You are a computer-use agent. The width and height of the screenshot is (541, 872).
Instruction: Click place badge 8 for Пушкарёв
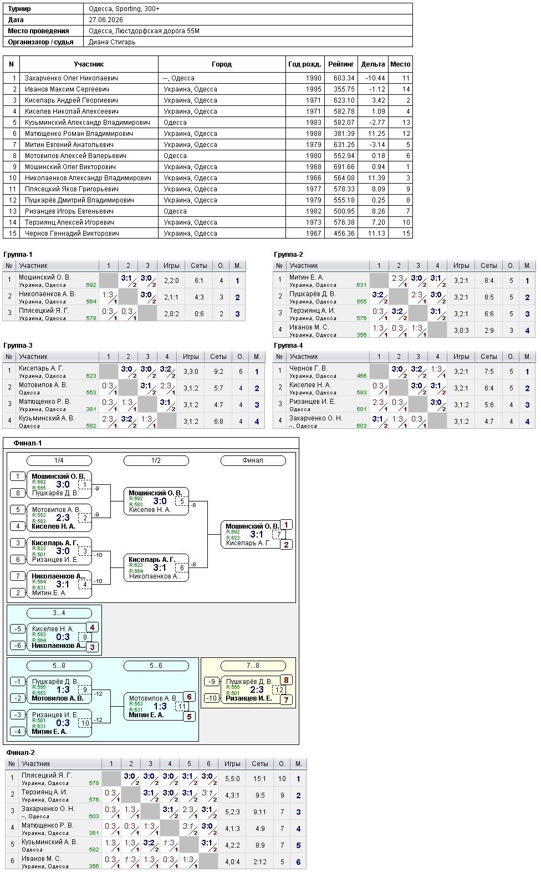pos(286,680)
